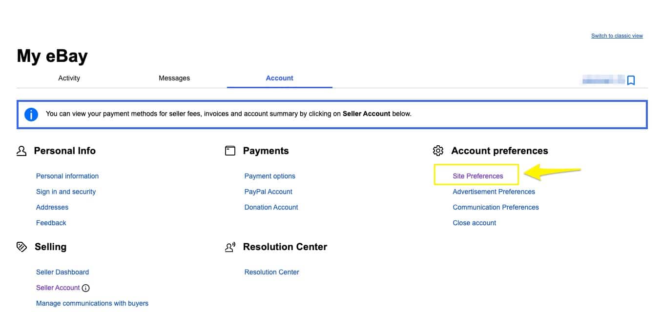Image resolution: width=662 pixels, height=312 pixels.
Task: Click the Personal Info person icon
Action: pos(21,151)
